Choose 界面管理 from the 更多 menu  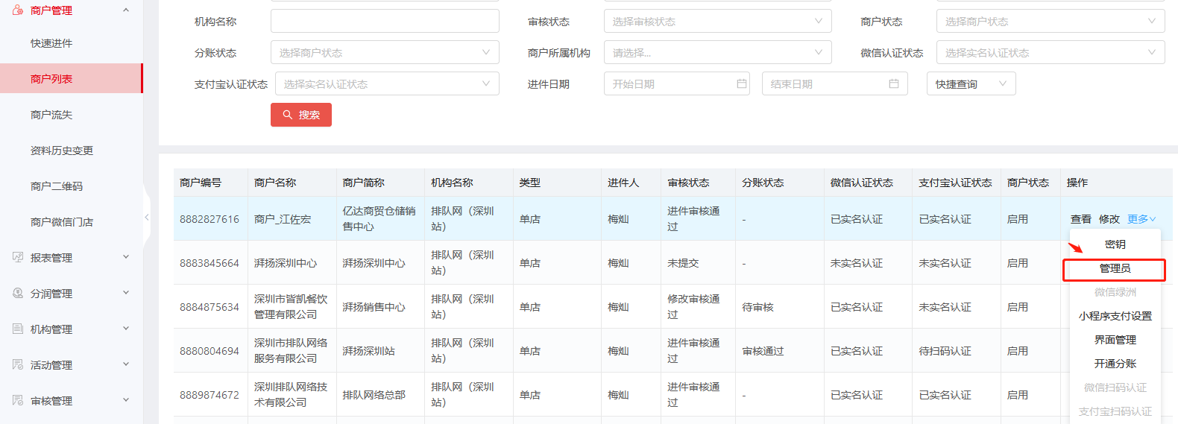pyautogui.click(x=1115, y=340)
